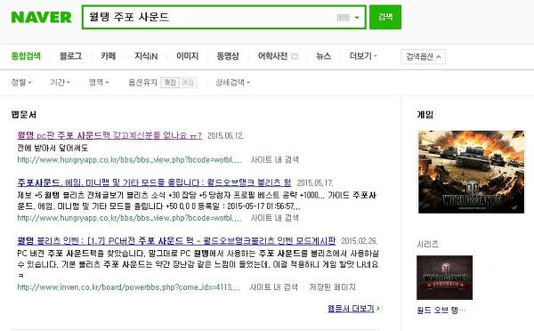Image resolution: width=534 pixels, height=331 pixels.
Task: Open the hungryapp URL under first result
Action: point(129,159)
